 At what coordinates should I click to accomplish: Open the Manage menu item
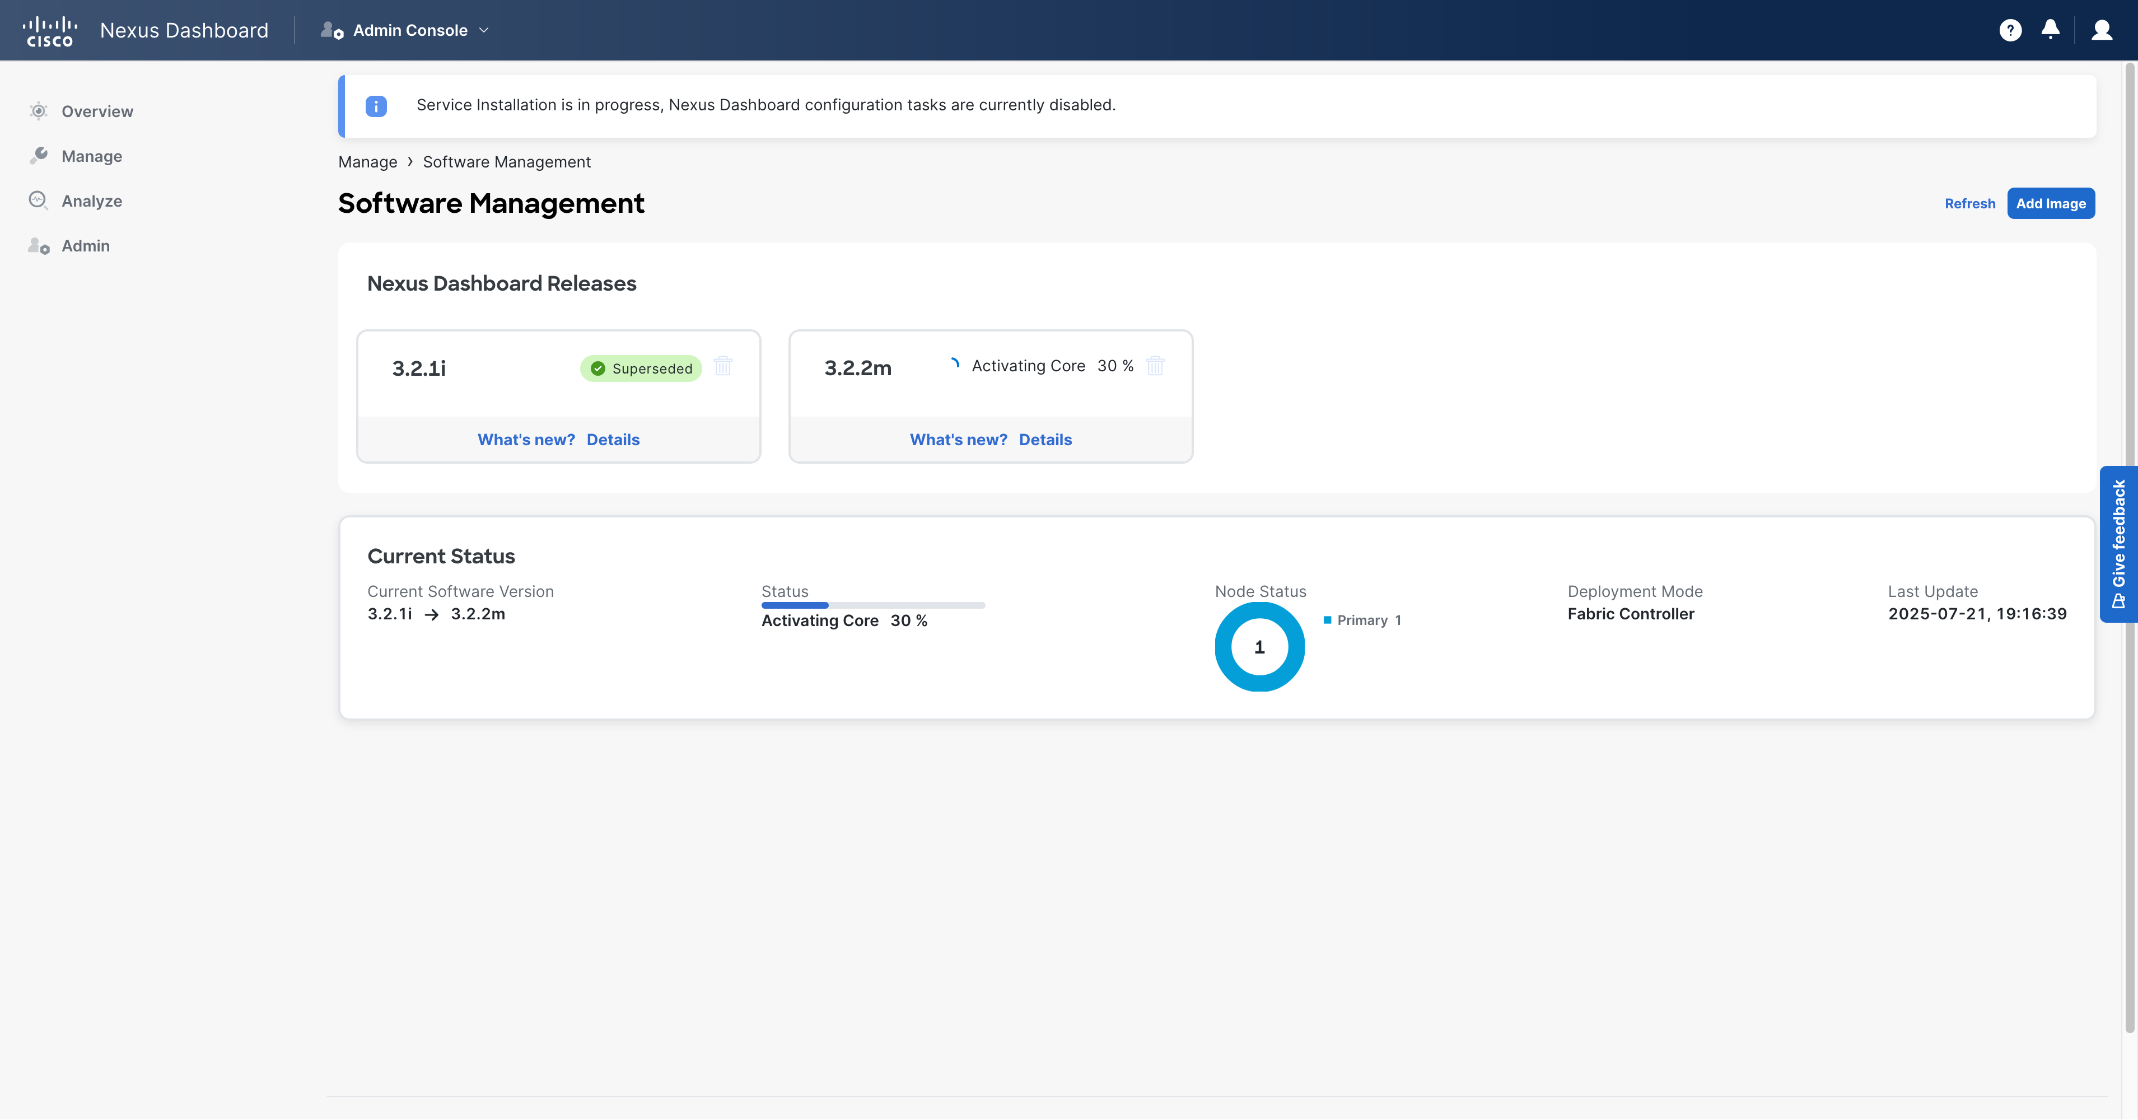tap(91, 156)
